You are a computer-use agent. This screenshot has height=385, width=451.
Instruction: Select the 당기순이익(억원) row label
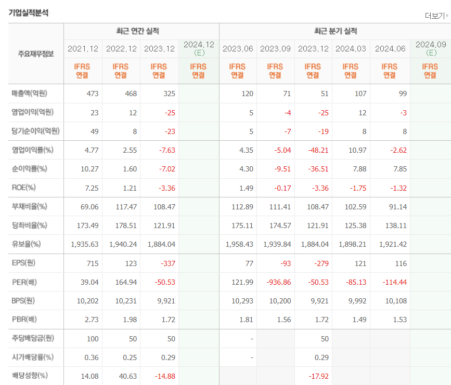tap(36, 131)
